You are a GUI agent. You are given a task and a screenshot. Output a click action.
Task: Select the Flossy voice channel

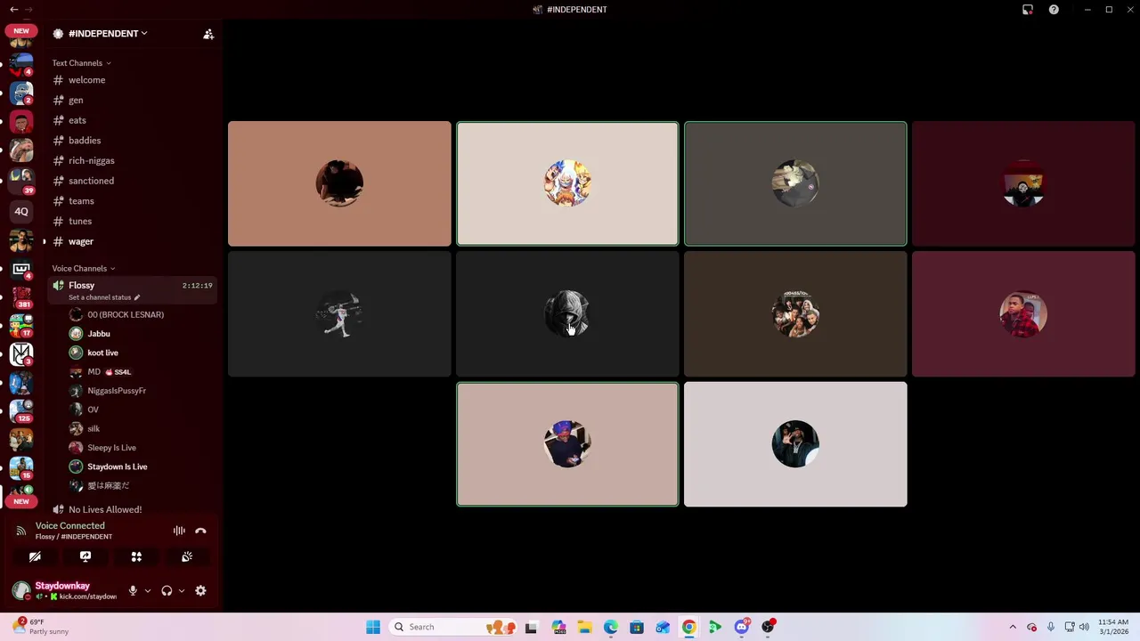point(133,290)
